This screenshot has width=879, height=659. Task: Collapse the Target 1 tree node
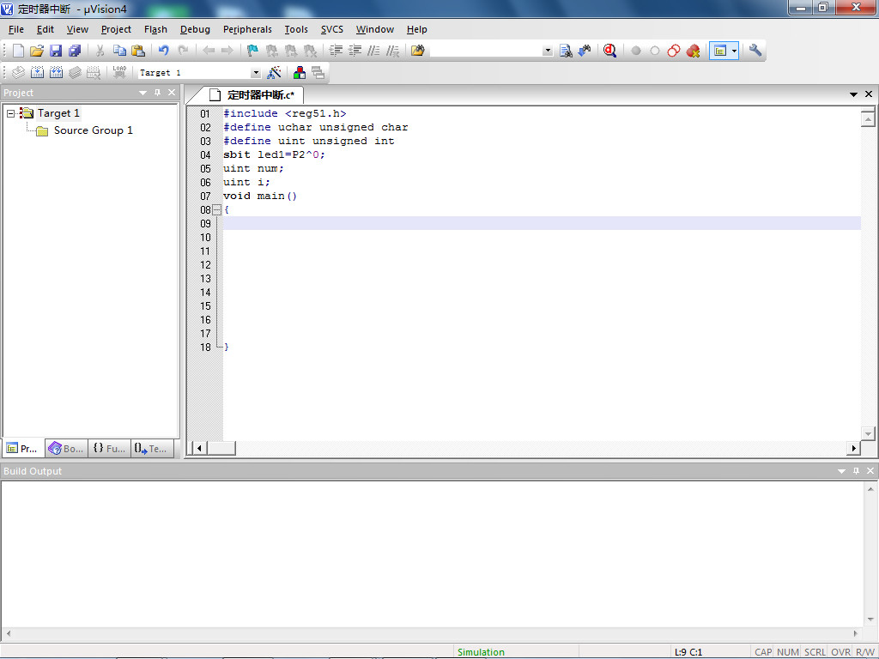click(10, 114)
